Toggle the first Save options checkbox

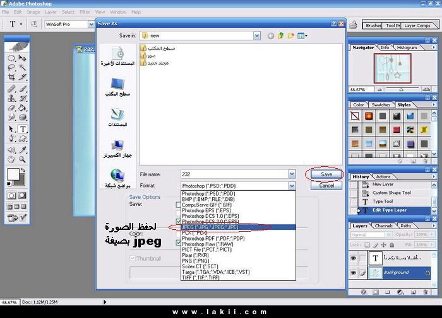click(x=178, y=205)
